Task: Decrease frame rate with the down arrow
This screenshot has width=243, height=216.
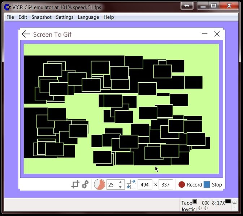Action: point(120,187)
